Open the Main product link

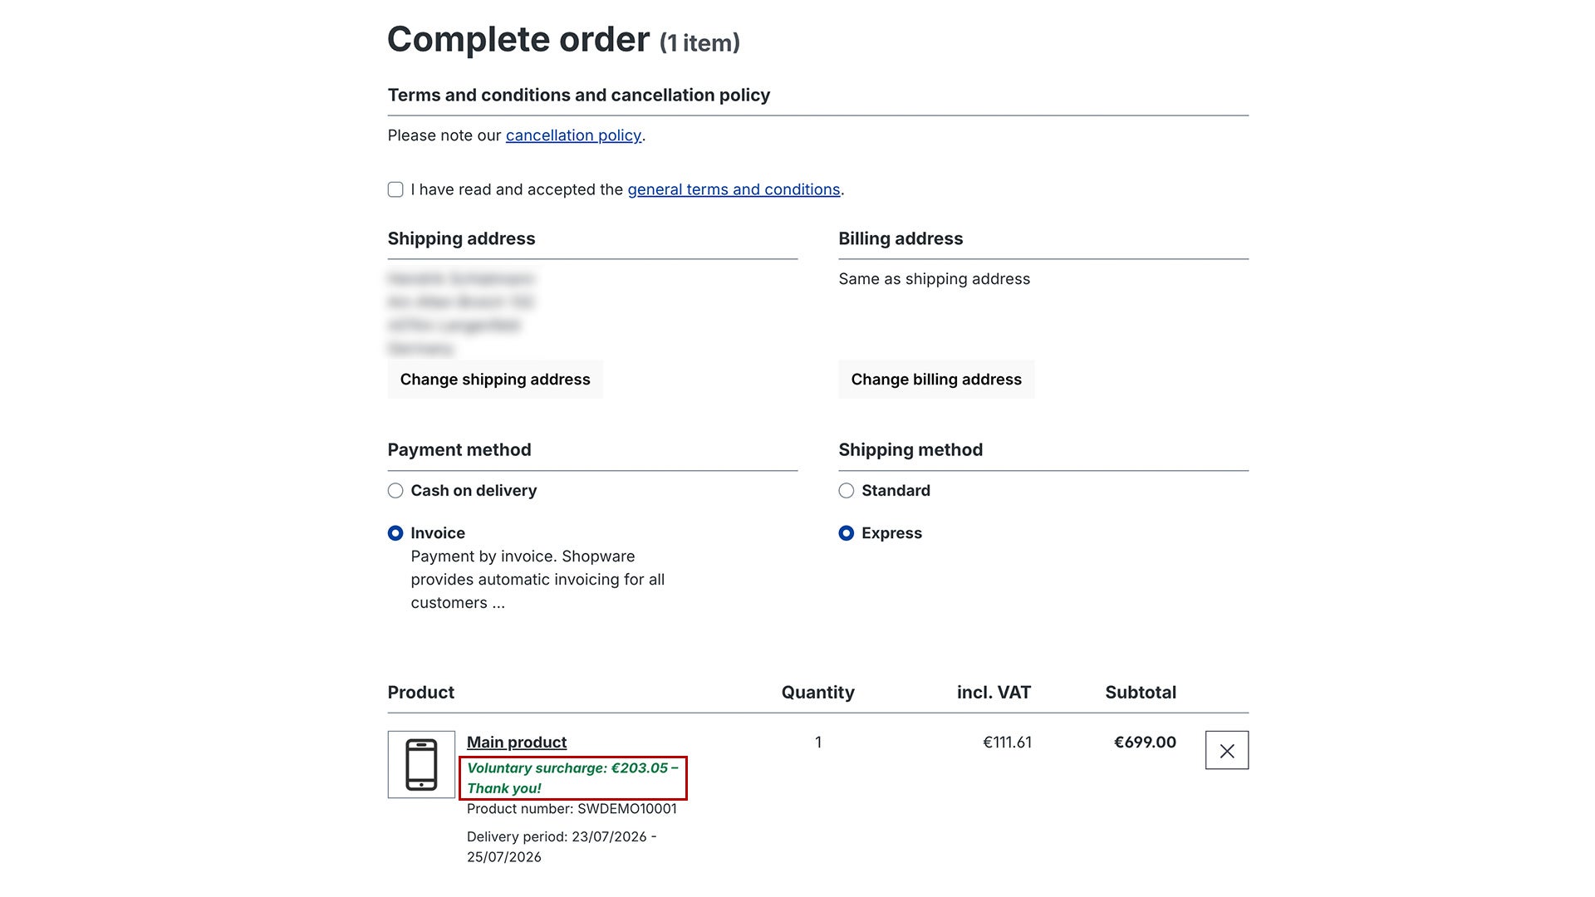point(517,743)
